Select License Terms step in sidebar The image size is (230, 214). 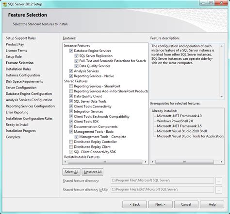coord(16,51)
